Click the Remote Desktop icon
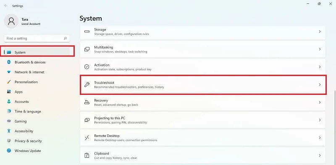This screenshot has height=165, width=336. pos(87,138)
